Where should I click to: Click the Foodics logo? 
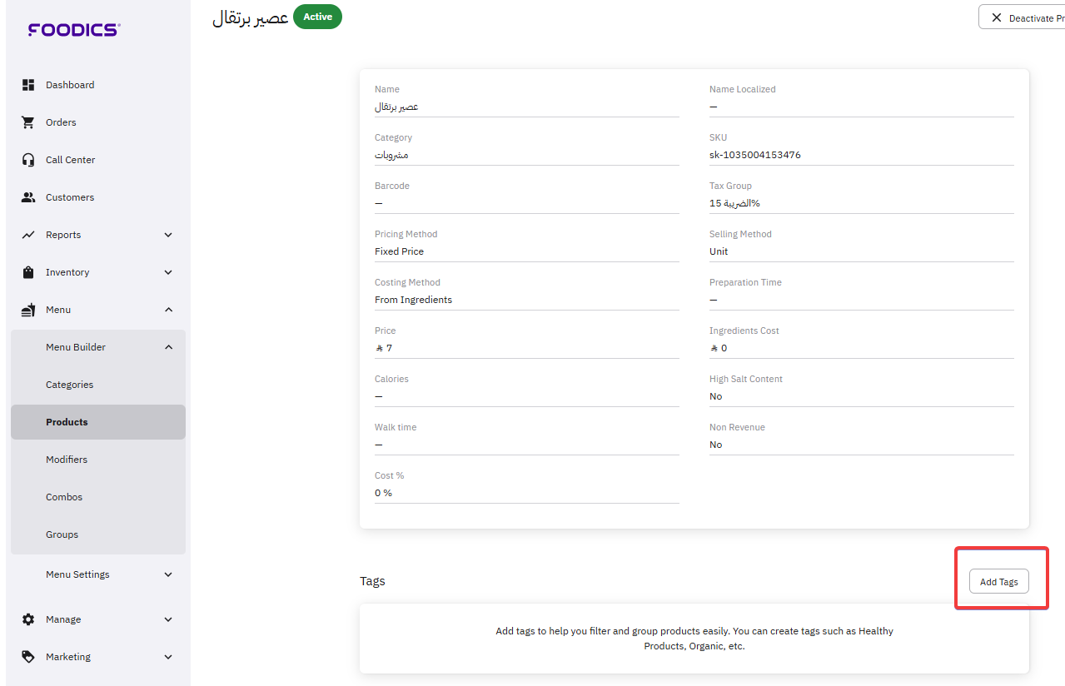click(x=74, y=30)
